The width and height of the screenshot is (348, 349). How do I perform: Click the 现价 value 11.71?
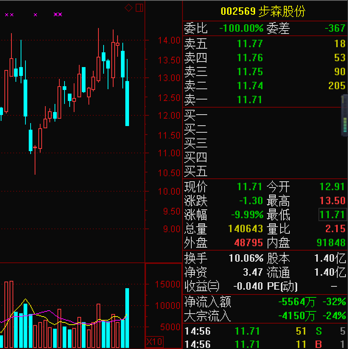point(249,187)
